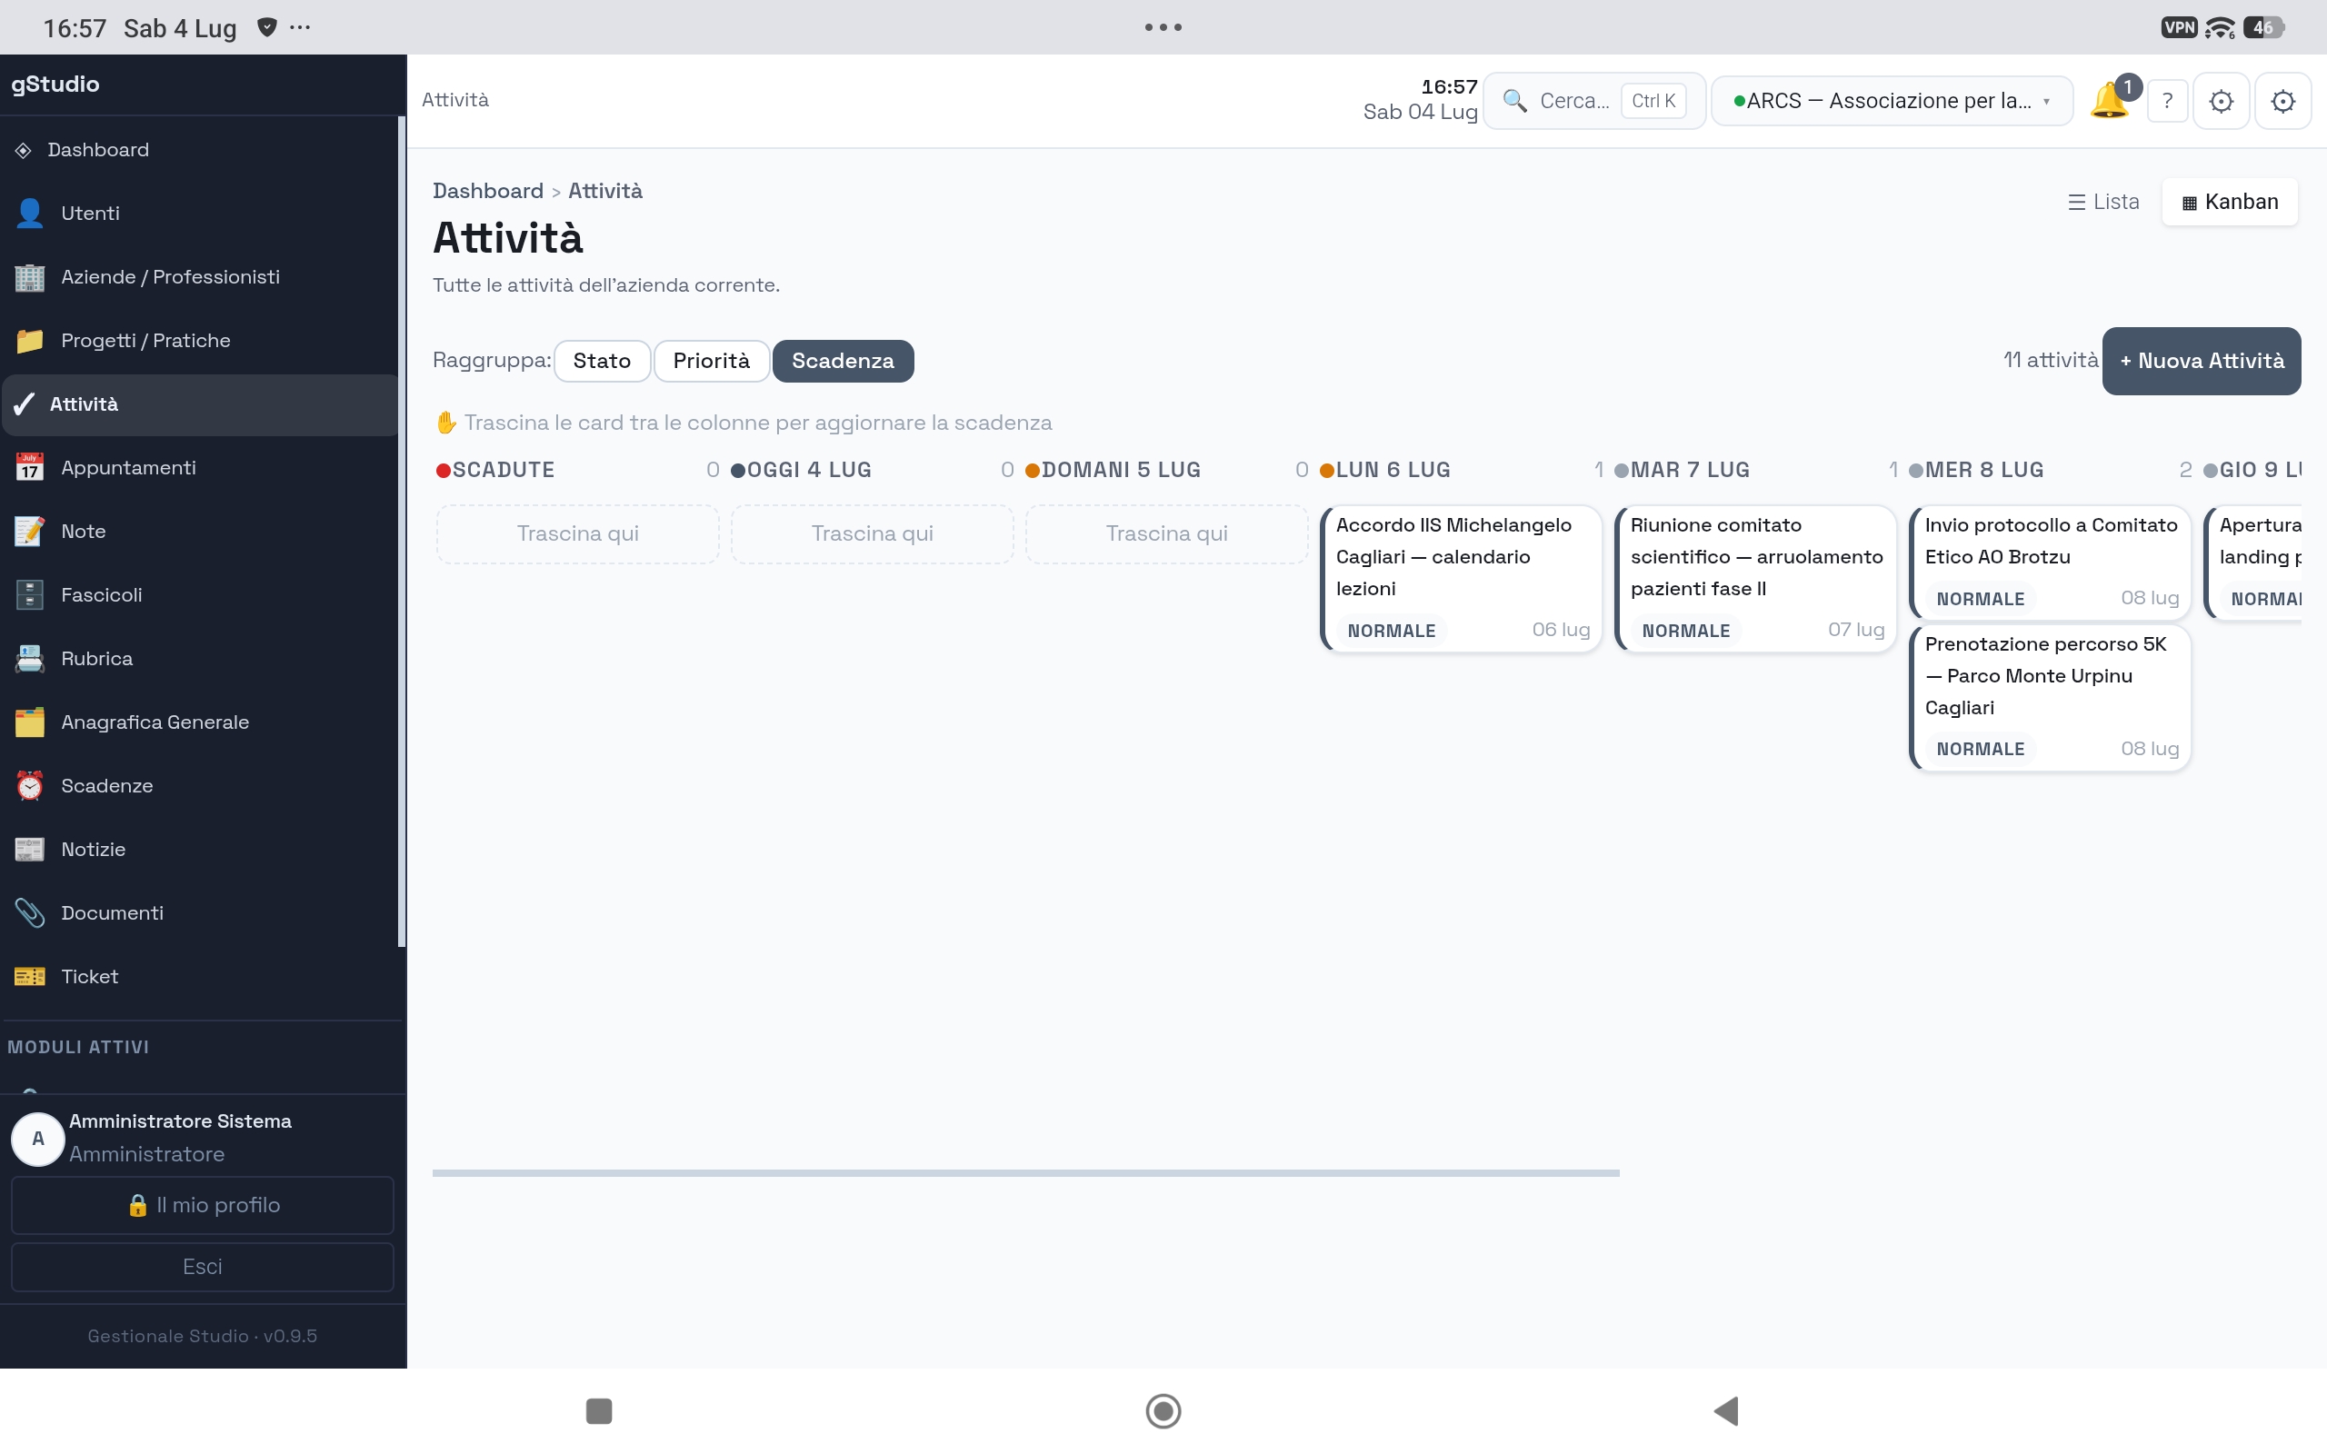Open the notifications bell icon

2110,100
